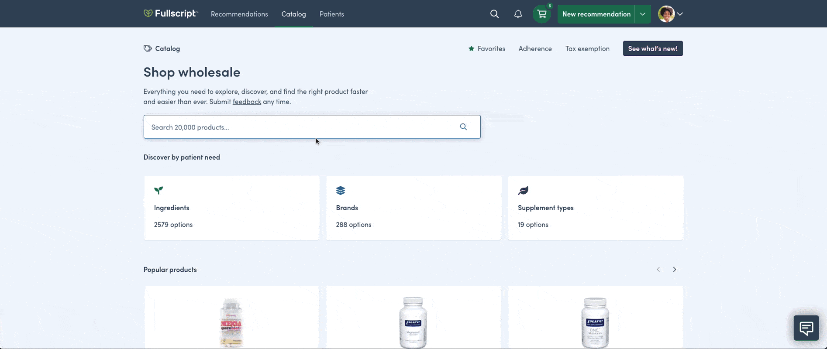Click the Catalog tag icon
Image resolution: width=827 pixels, height=349 pixels.
pyautogui.click(x=148, y=48)
